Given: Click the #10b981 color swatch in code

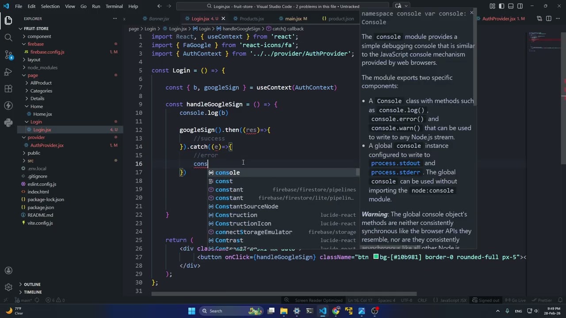Looking at the screenshot, I should (376, 257).
